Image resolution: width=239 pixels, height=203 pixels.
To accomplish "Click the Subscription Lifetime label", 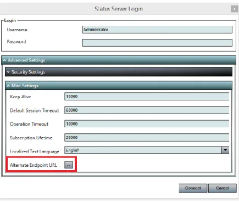I will point(31,138).
